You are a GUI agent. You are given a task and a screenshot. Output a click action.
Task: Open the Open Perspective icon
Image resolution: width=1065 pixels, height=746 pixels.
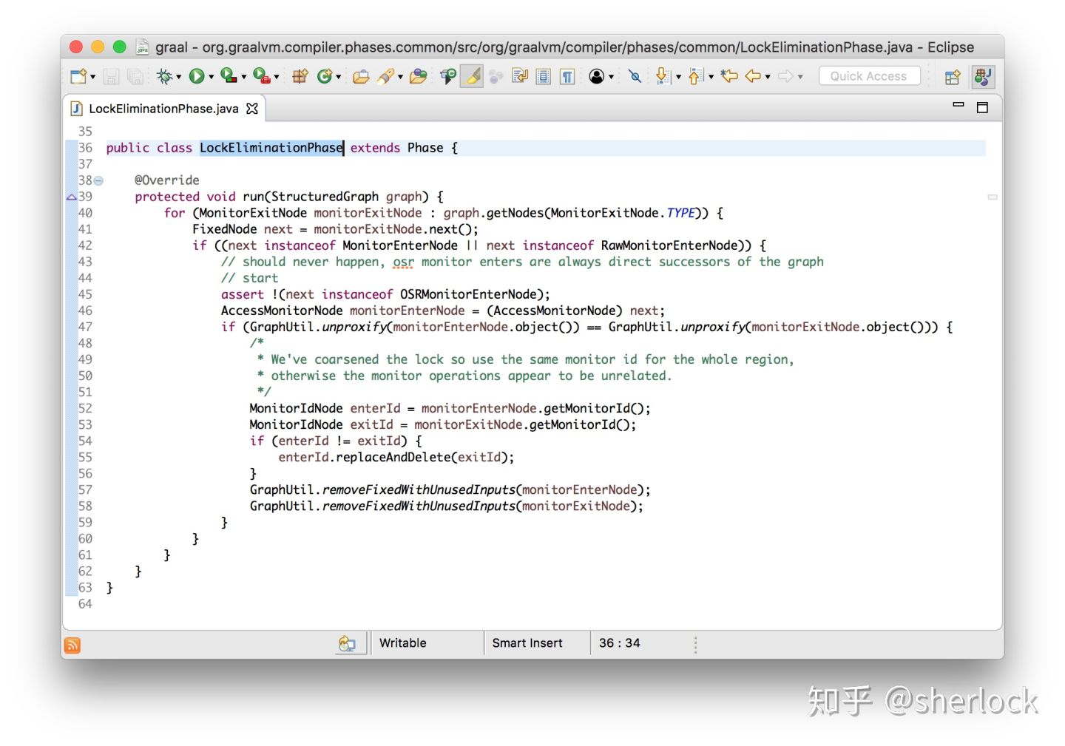point(953,76)
